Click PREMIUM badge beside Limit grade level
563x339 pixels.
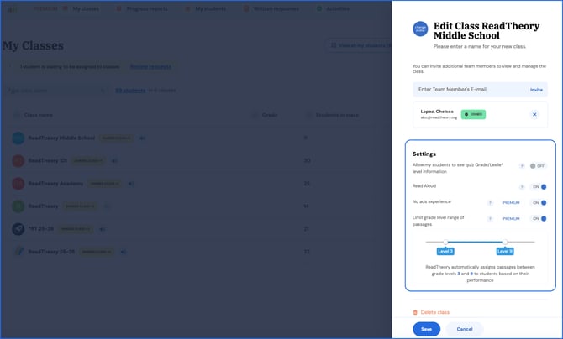point(511,219)
